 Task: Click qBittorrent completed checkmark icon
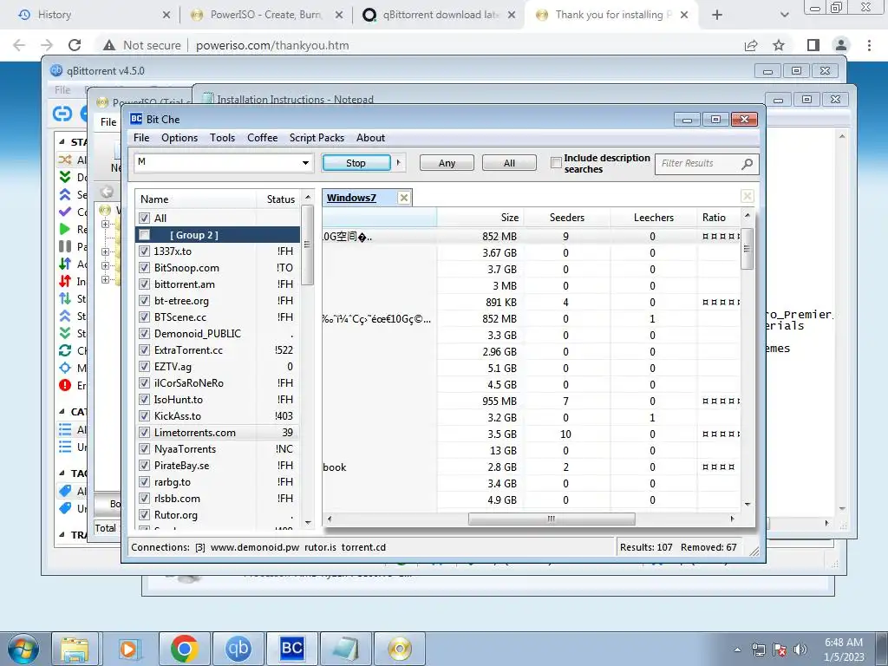65,212
